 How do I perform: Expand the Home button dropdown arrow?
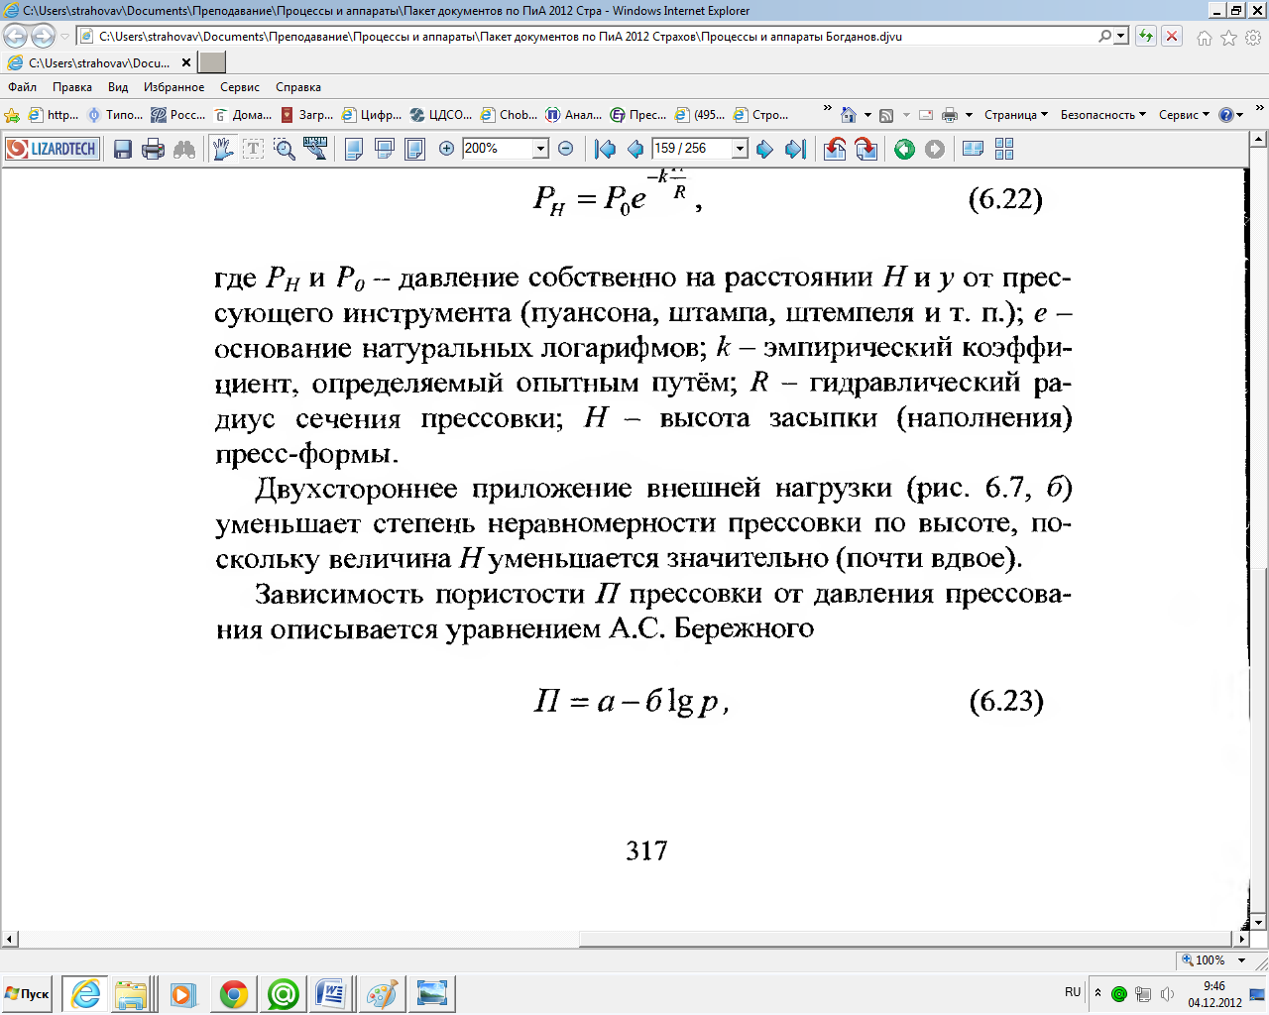click(867, 115)
